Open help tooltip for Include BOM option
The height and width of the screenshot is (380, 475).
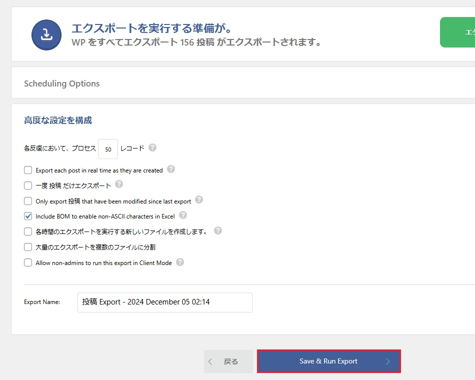coord(182,215)
